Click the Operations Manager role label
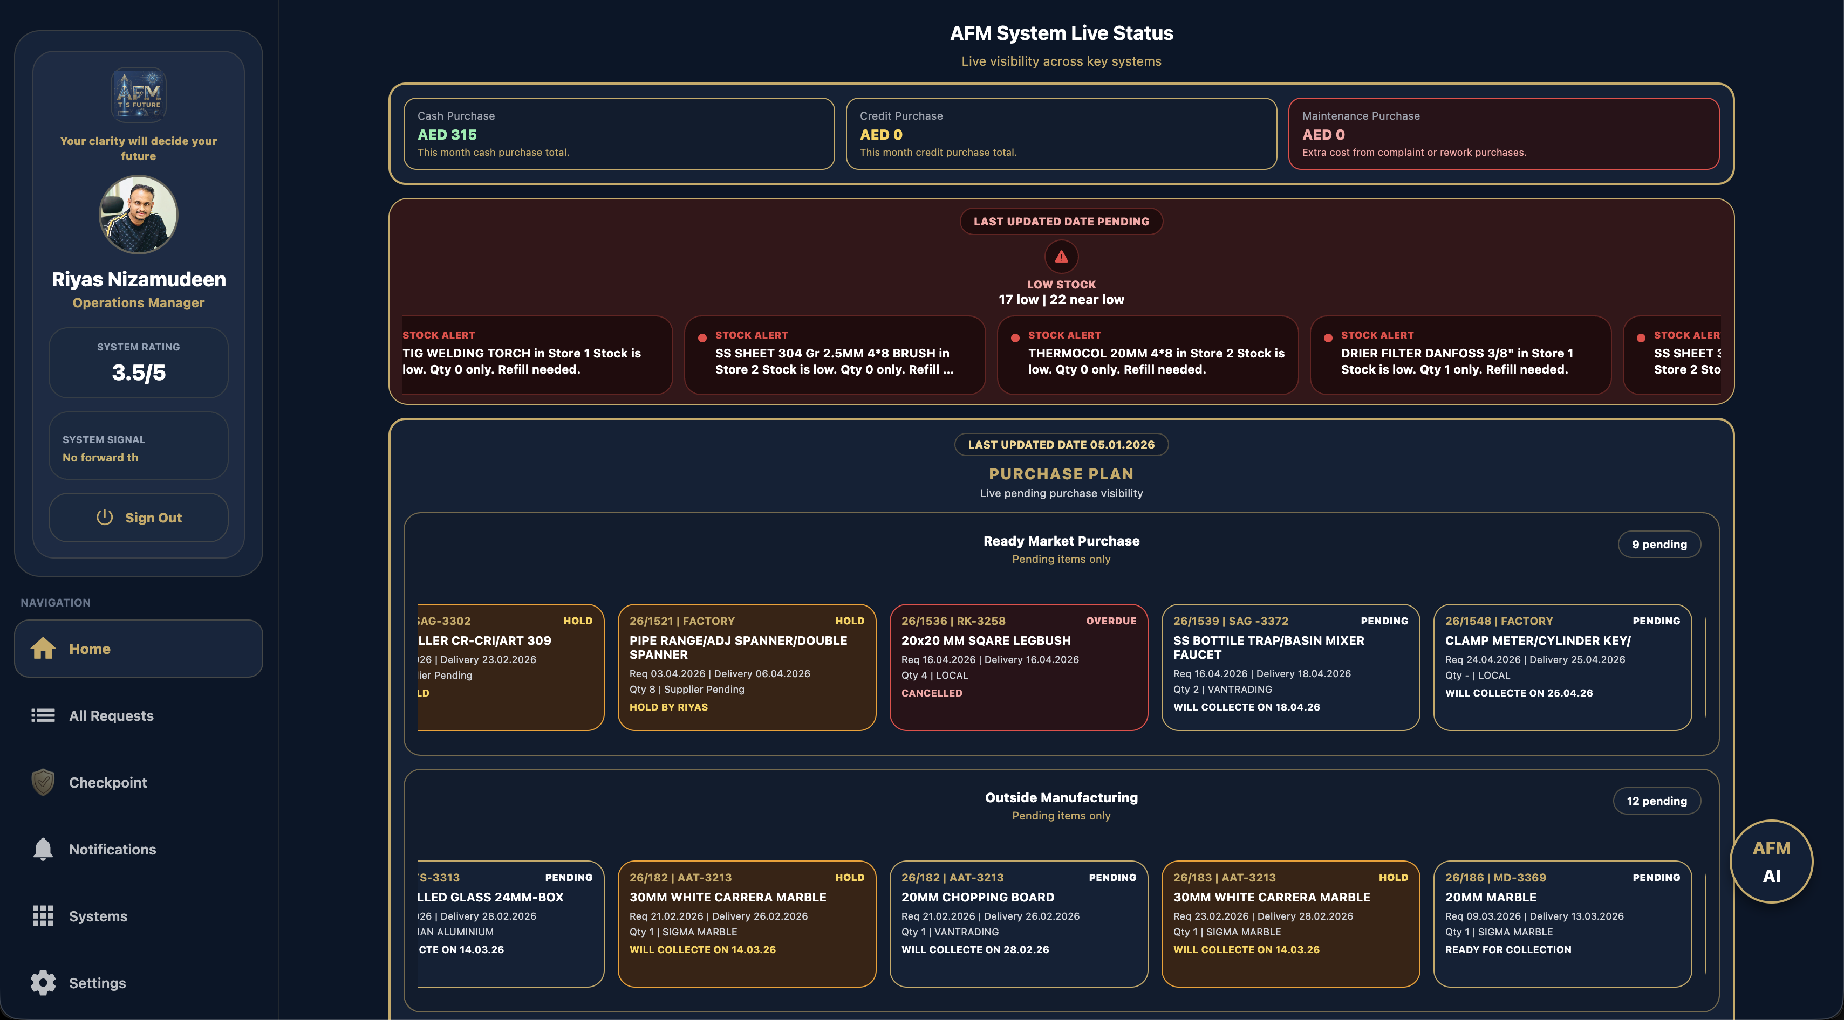The height and width of the screenshot is (1020, 1844). (138, 302)
